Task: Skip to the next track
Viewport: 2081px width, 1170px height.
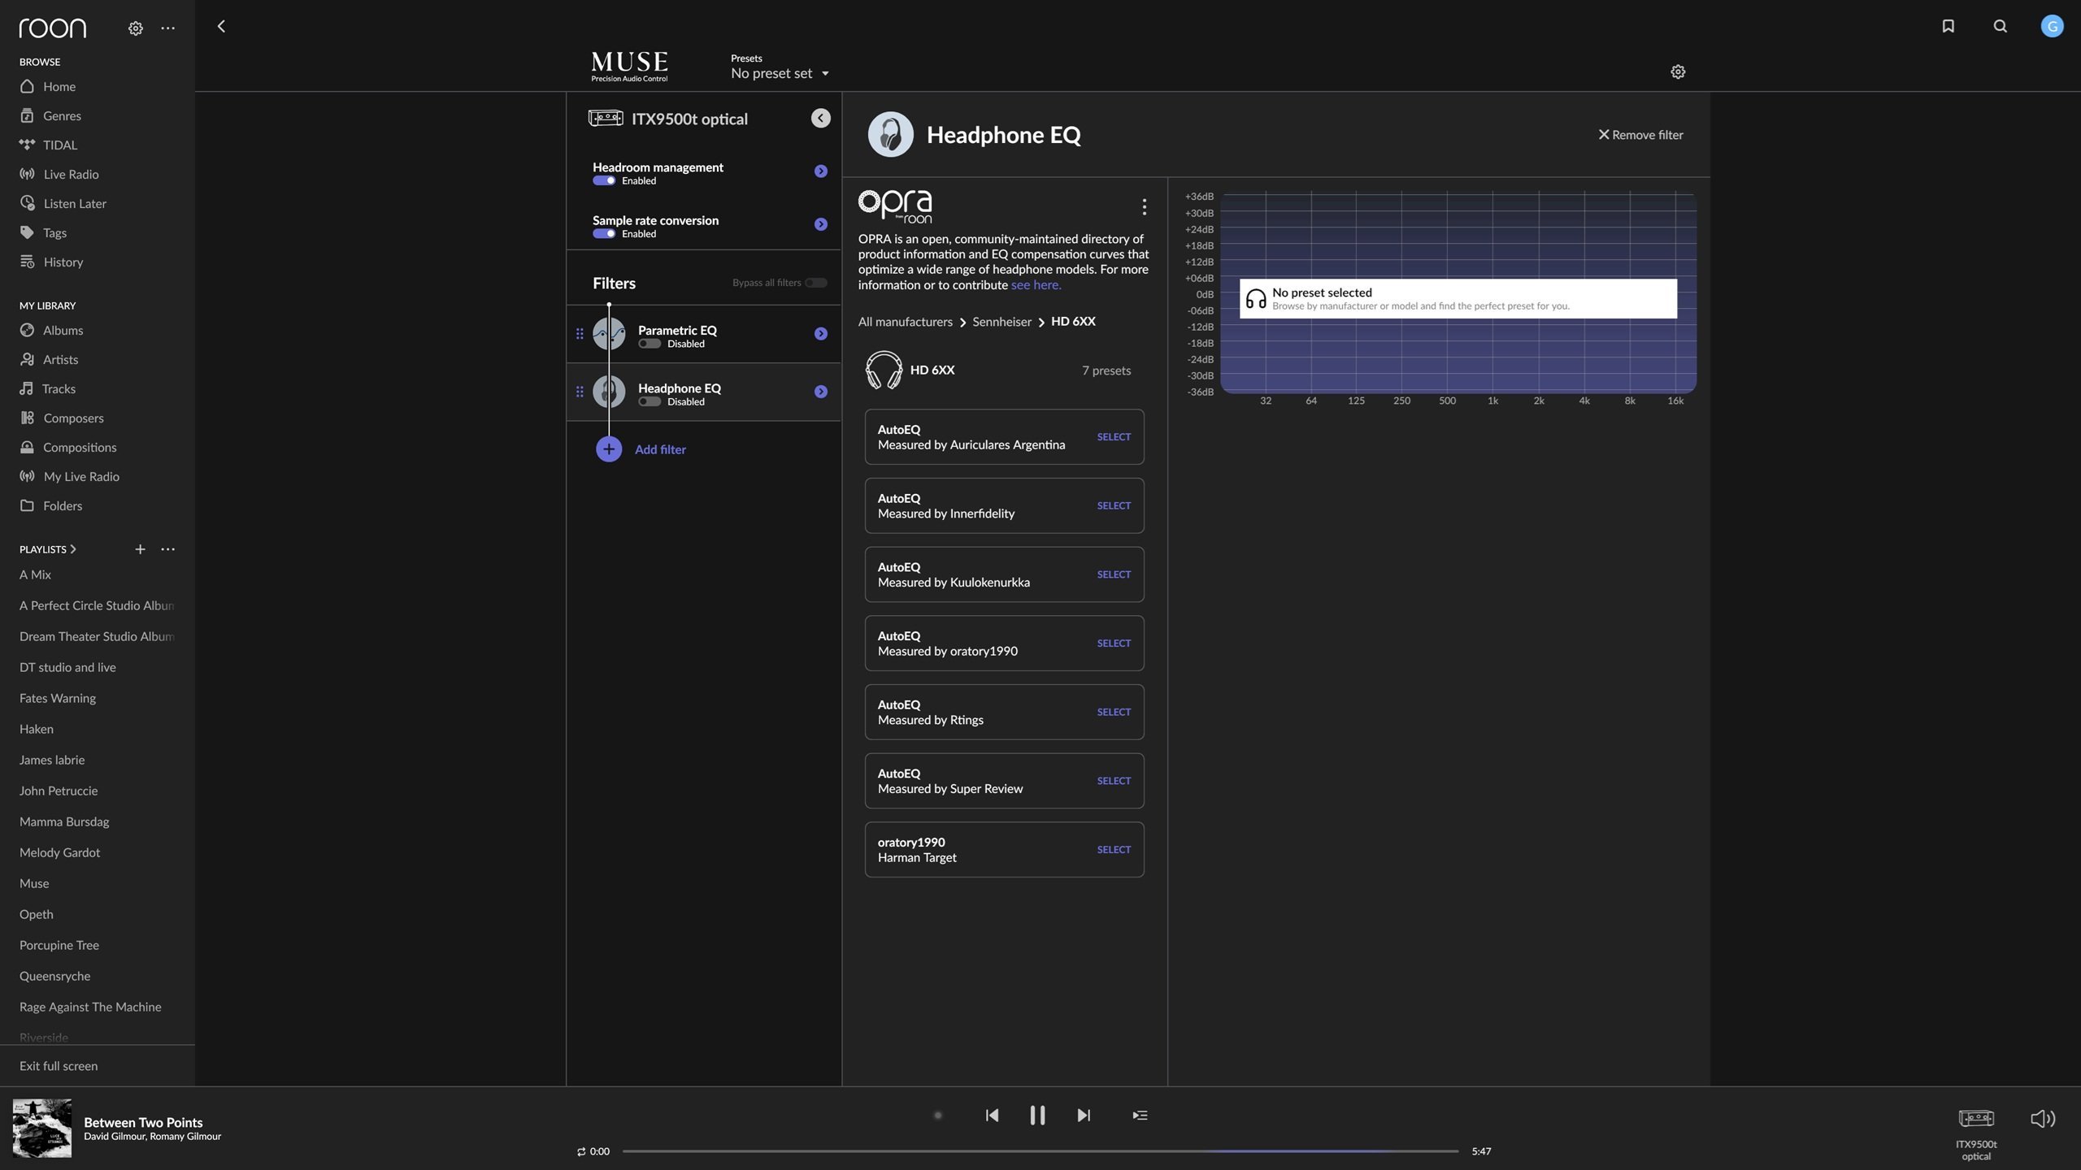Action: [x=1084, y=1116]
